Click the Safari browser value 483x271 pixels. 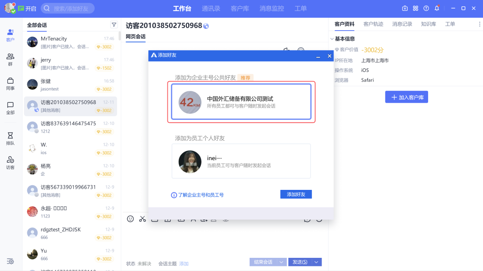click(368, 80)
